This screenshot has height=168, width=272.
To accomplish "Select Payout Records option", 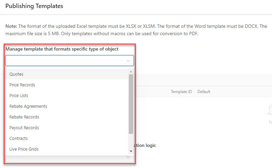I will [24, 128].
